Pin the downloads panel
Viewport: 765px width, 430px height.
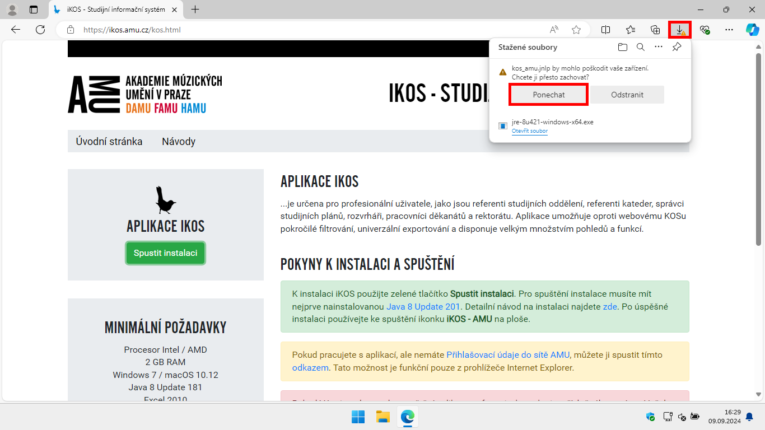click(x=677, y=47)
